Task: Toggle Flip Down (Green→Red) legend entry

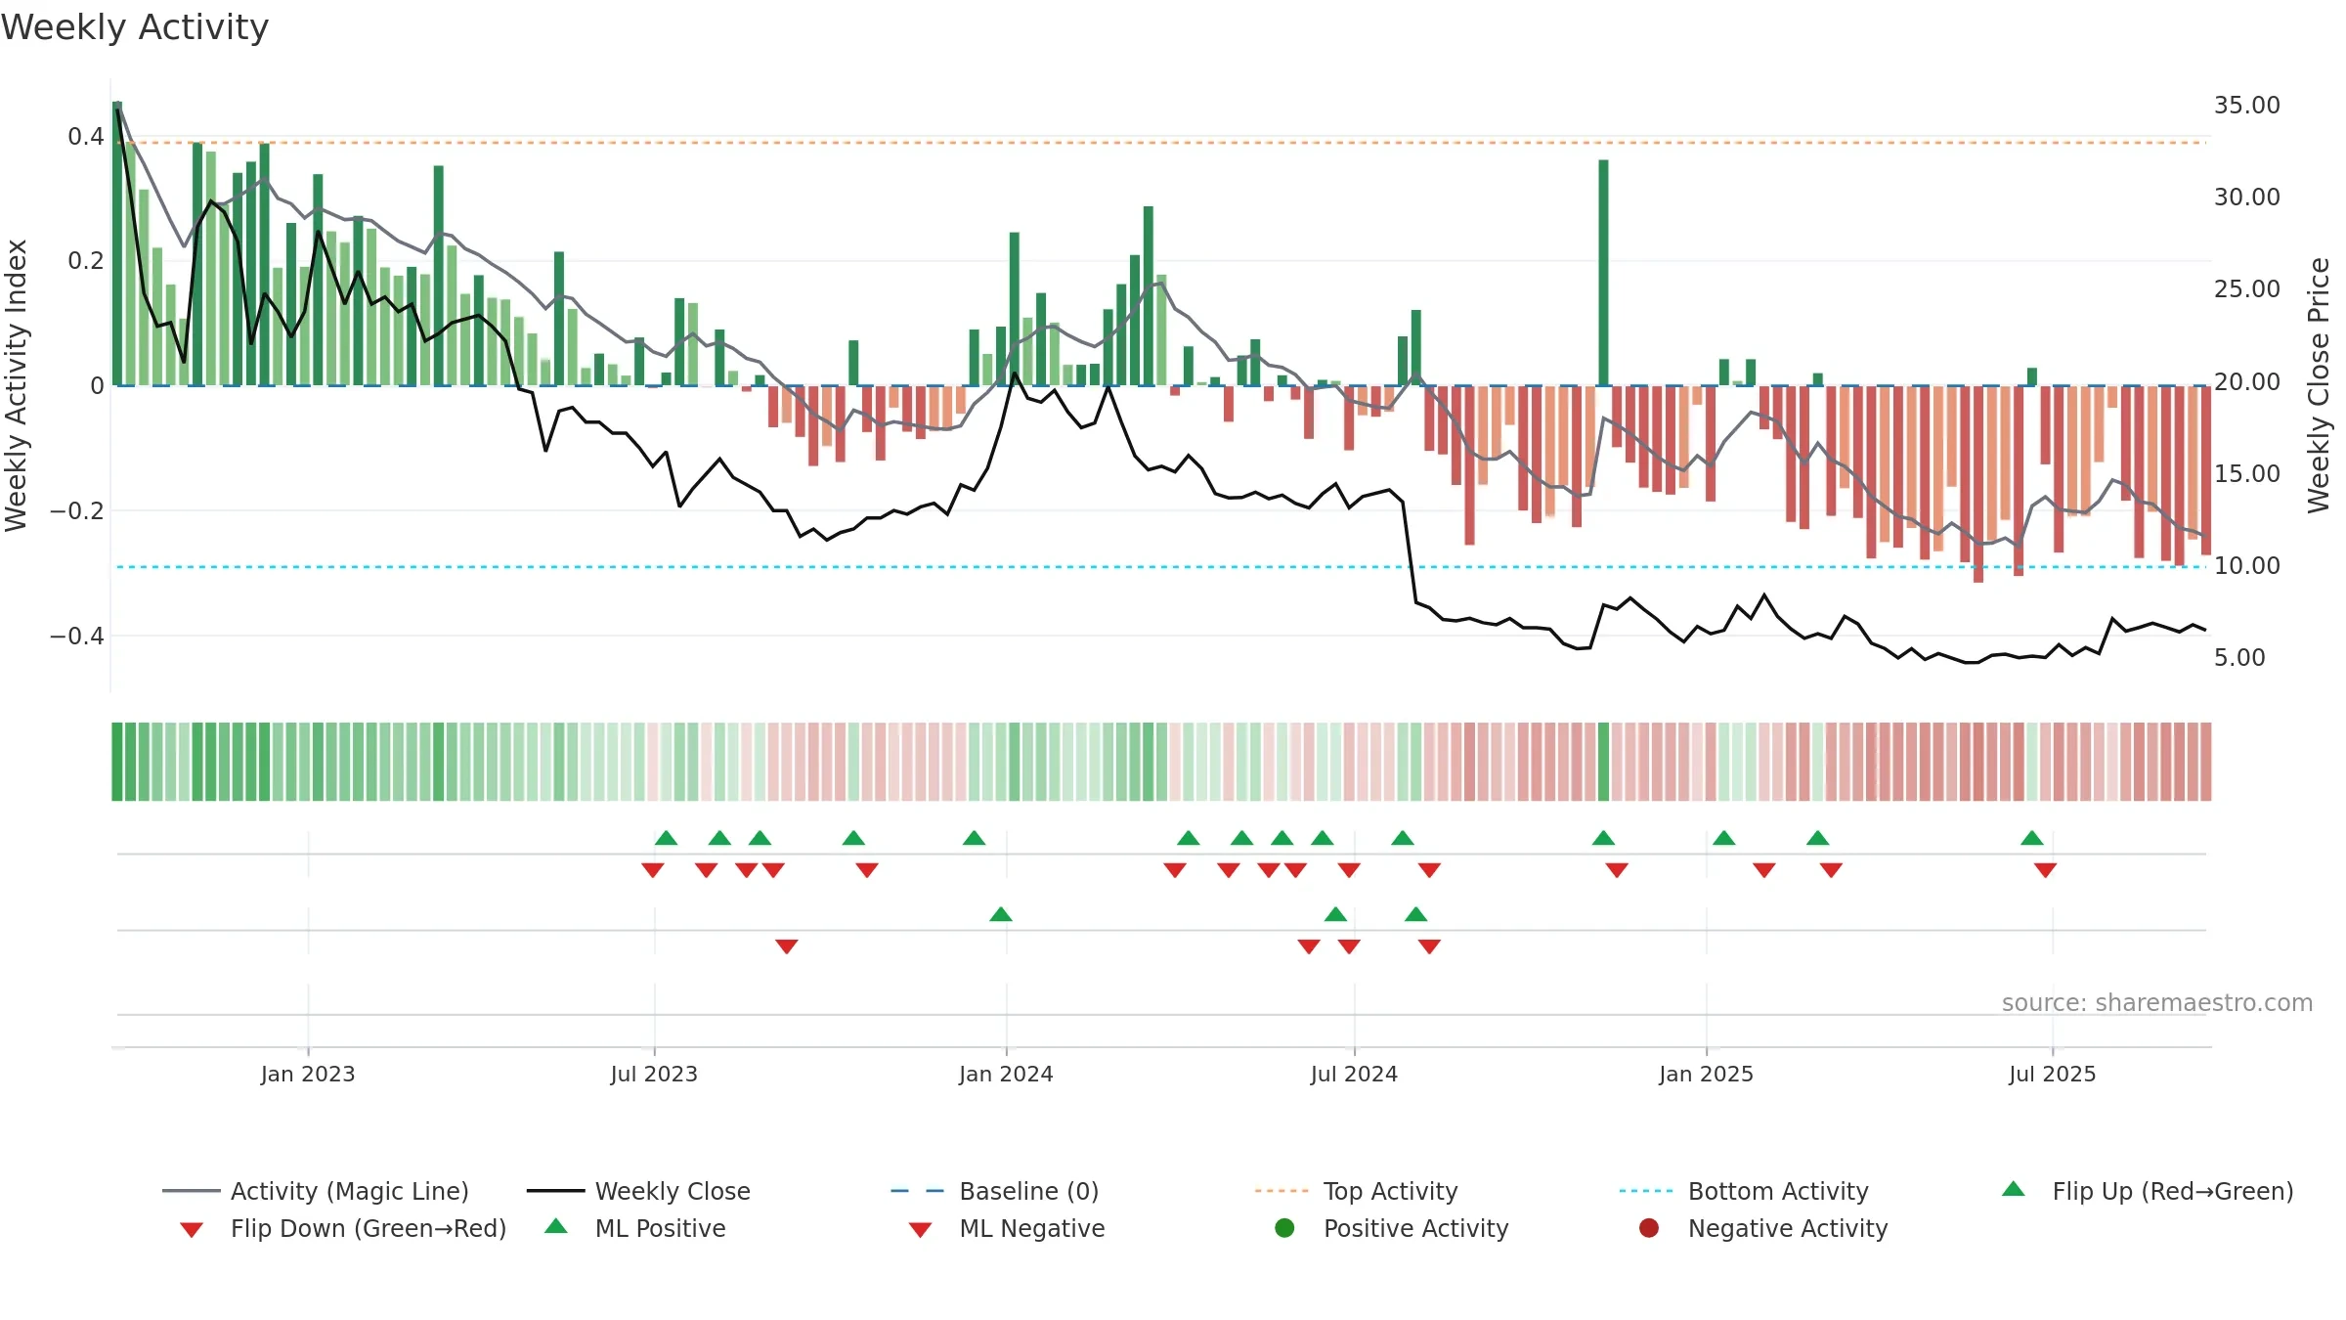Action: 342,1228
